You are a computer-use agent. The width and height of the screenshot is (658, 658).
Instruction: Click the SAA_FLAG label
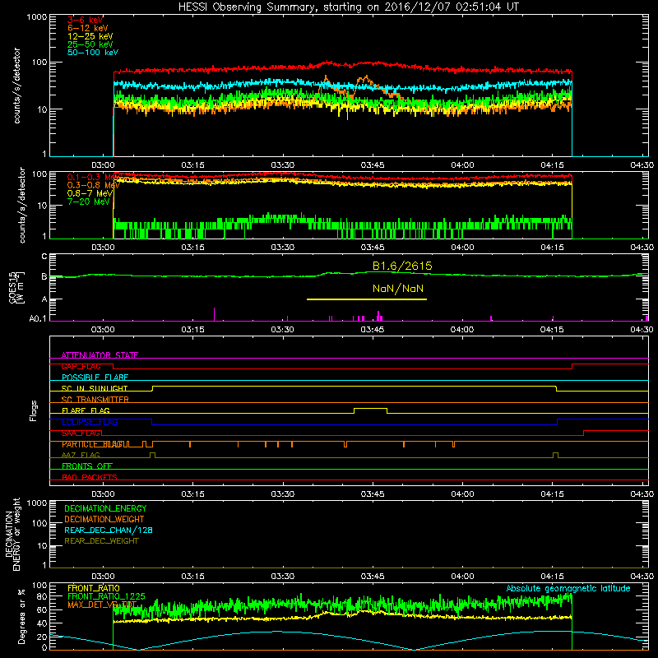pyautogui.click(x=81, y=433)
